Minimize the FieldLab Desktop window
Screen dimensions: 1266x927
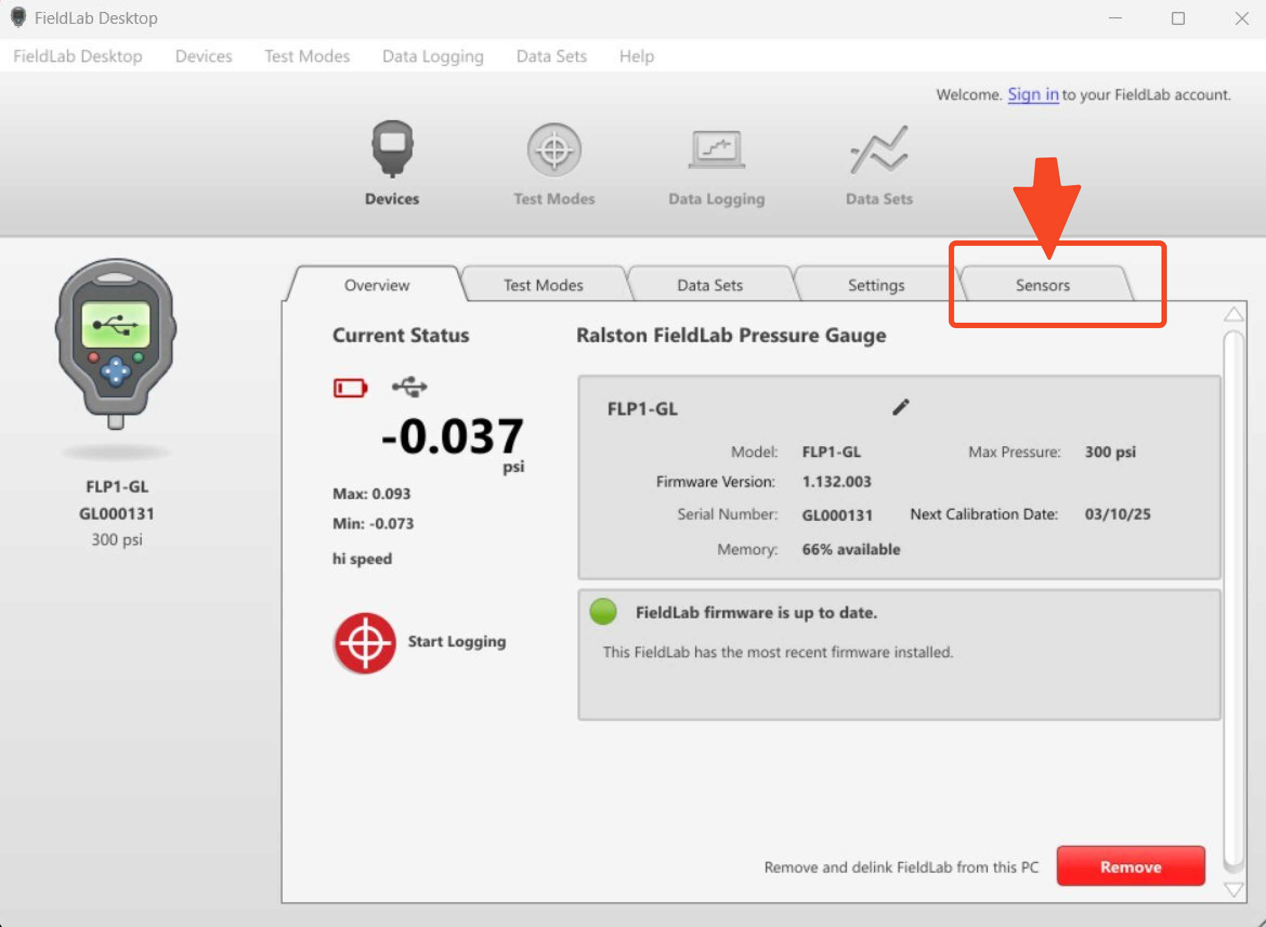[x=1115, y=18]
